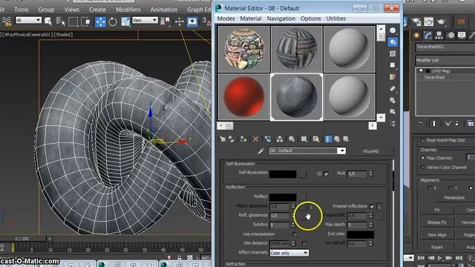
Task: Click the Reset button in UVW alignment
Action: (x=436, y=247)
